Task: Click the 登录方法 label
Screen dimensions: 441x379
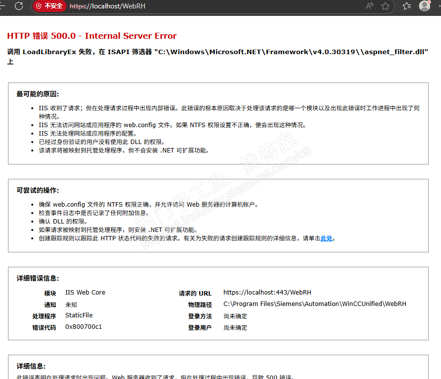Action: click(x=200, y=316)
